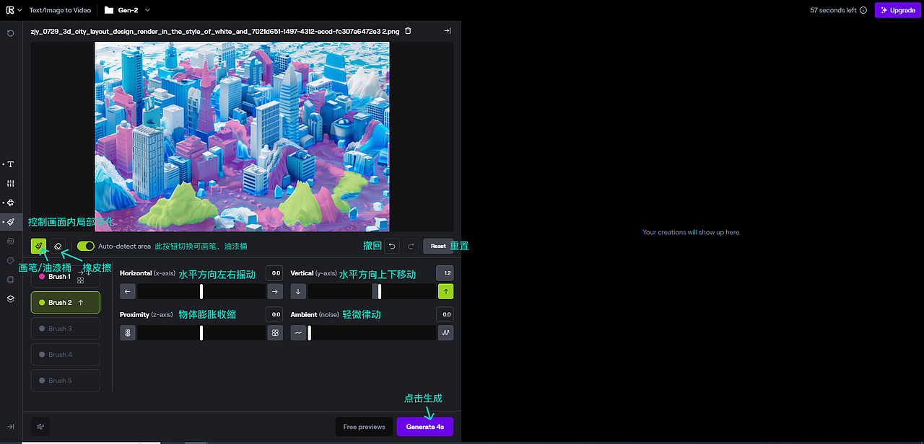The width and height of the screenshot is (924, 444).
Task: Click the Proximity move-away icon button
Action: click(x=128, y=333)
